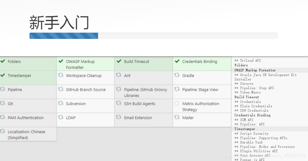Click the checkmark beside OWASP Markup Formatter
This screenshot has width=308, height=161.
61,61
